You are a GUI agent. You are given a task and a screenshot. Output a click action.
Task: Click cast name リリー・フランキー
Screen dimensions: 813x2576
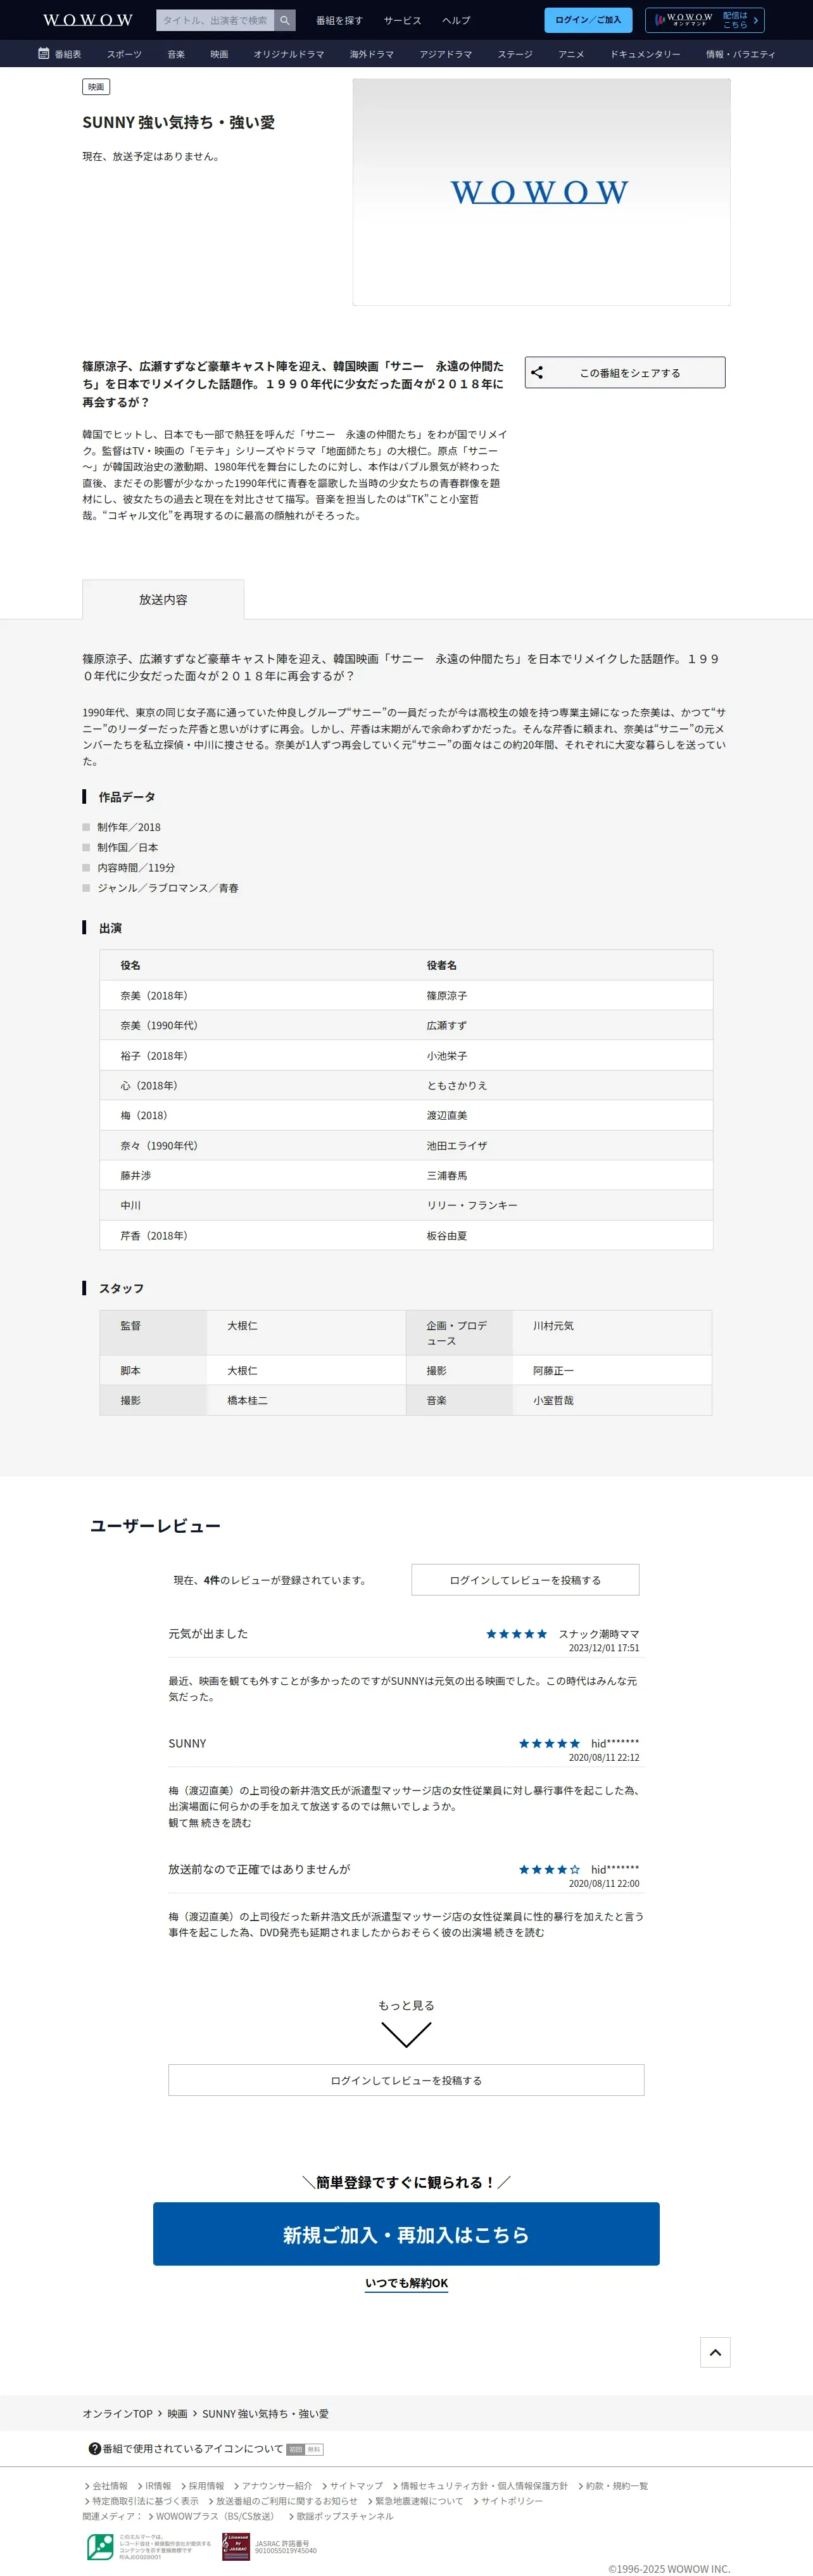pyautogui.click(x=472, y=1206)
